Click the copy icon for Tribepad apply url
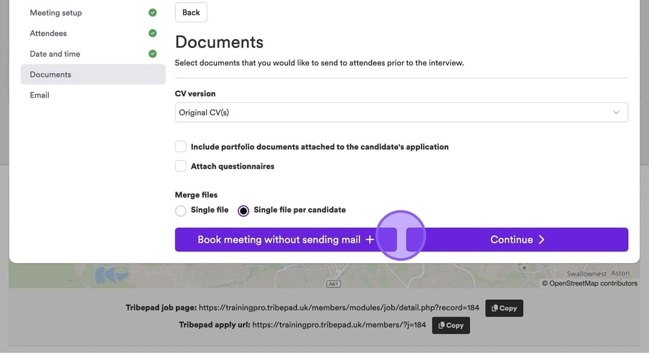The width and height of the screenshot is (649, 362). click(441, 325)
